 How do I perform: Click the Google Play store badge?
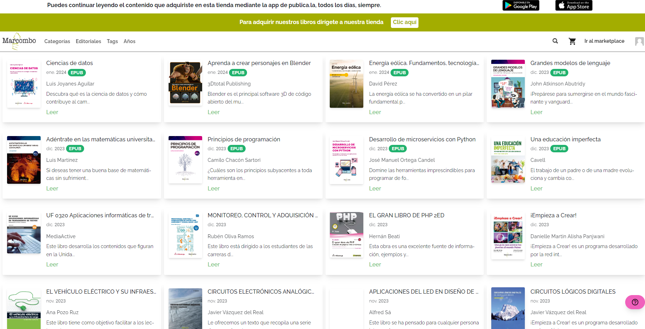coord(521,5)
